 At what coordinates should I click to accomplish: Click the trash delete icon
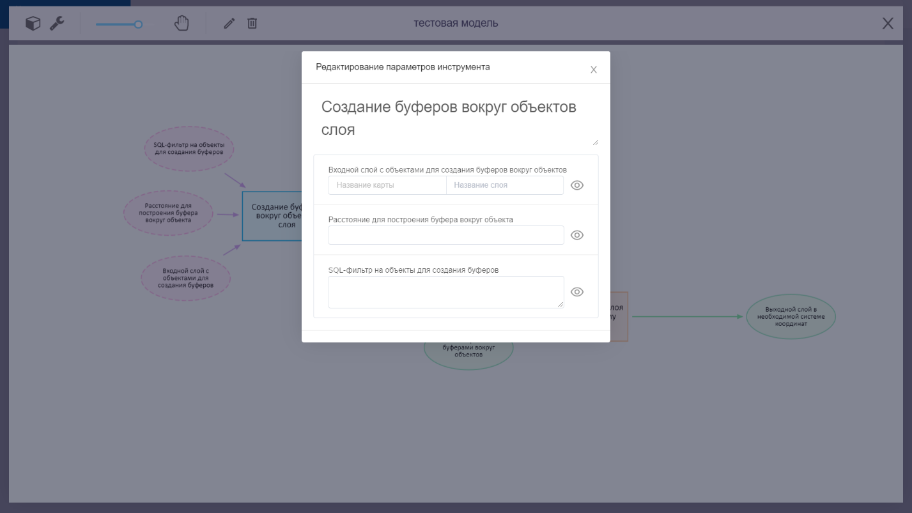click(x=252, y=24)
